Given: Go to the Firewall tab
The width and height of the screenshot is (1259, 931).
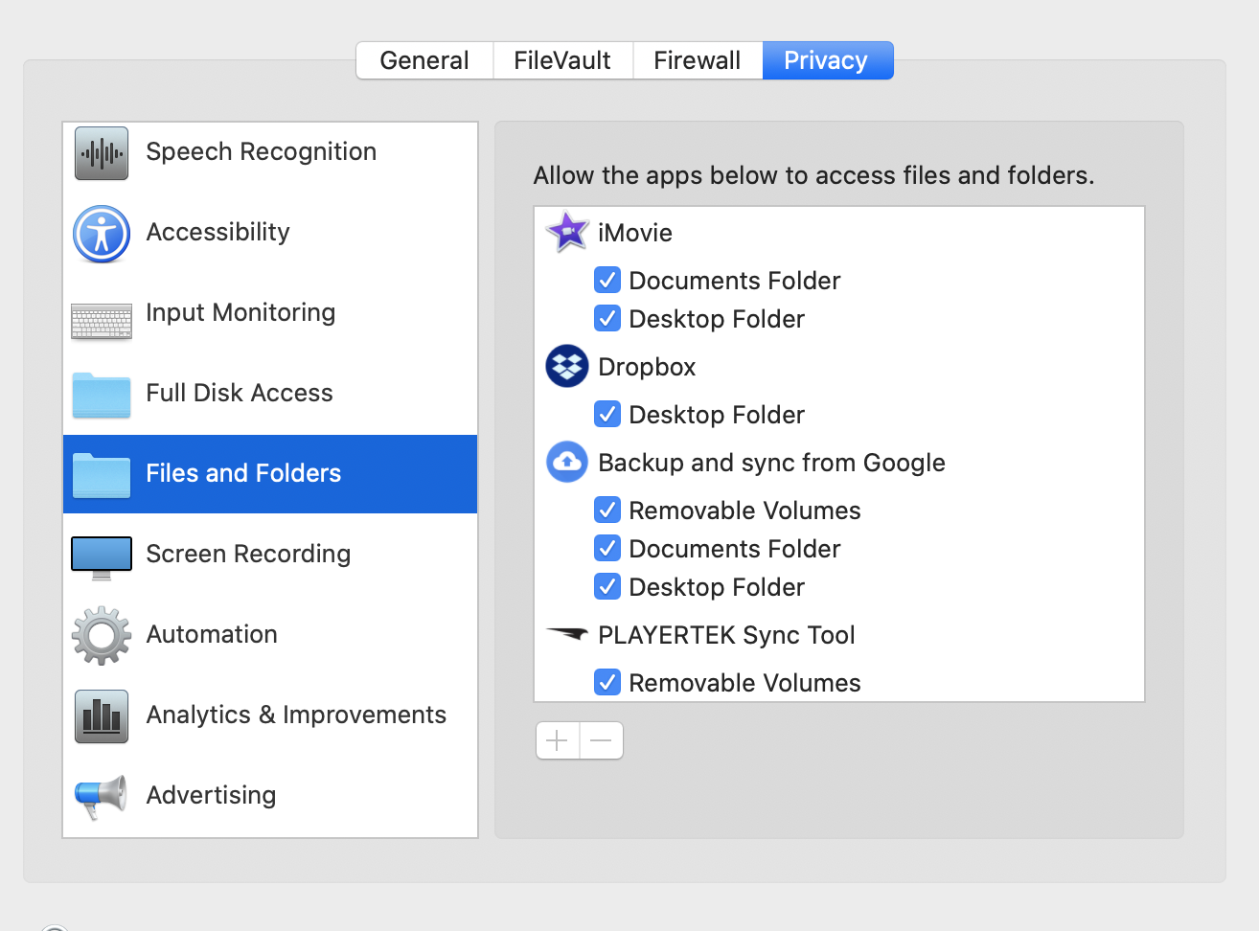Looking at the screenshot, I should tap(697, 60).
